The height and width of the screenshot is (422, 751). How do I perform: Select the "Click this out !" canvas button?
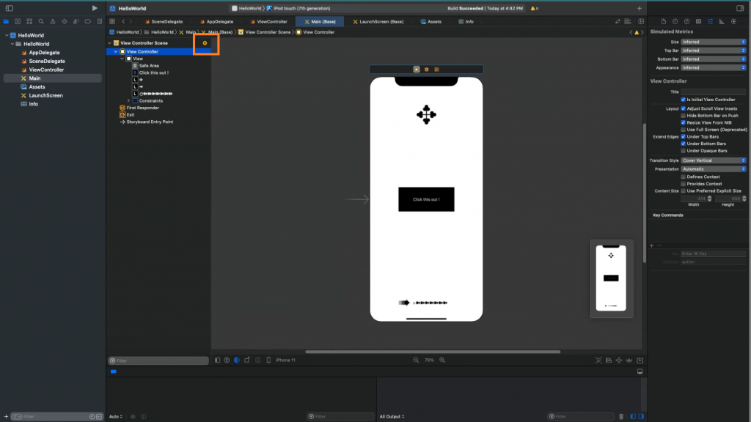click(x=426, y=199)
